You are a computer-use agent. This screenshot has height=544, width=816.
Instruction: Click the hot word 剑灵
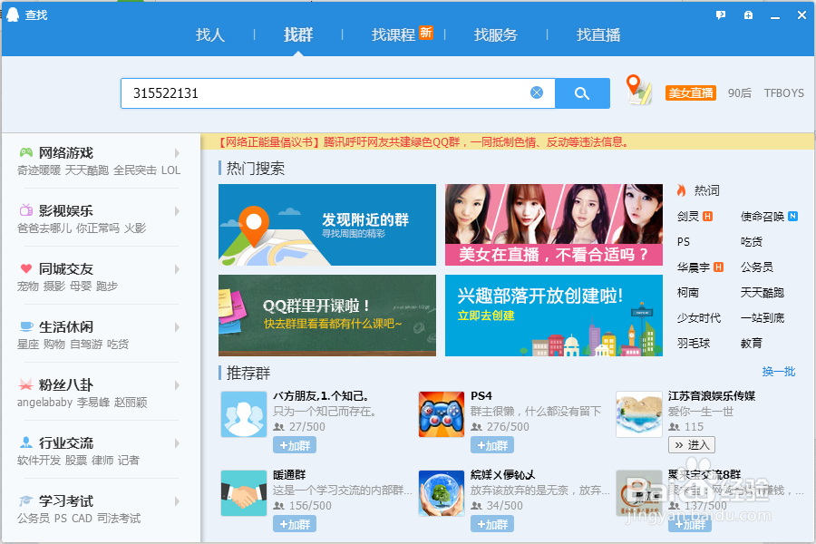pos(688,217)
